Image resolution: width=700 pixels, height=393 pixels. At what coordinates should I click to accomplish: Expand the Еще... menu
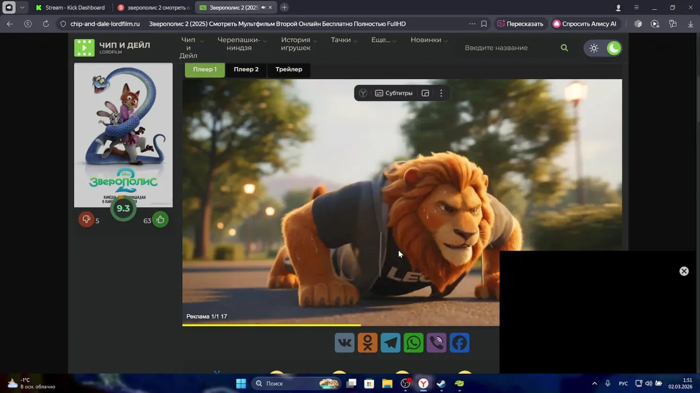click(384, 40)
